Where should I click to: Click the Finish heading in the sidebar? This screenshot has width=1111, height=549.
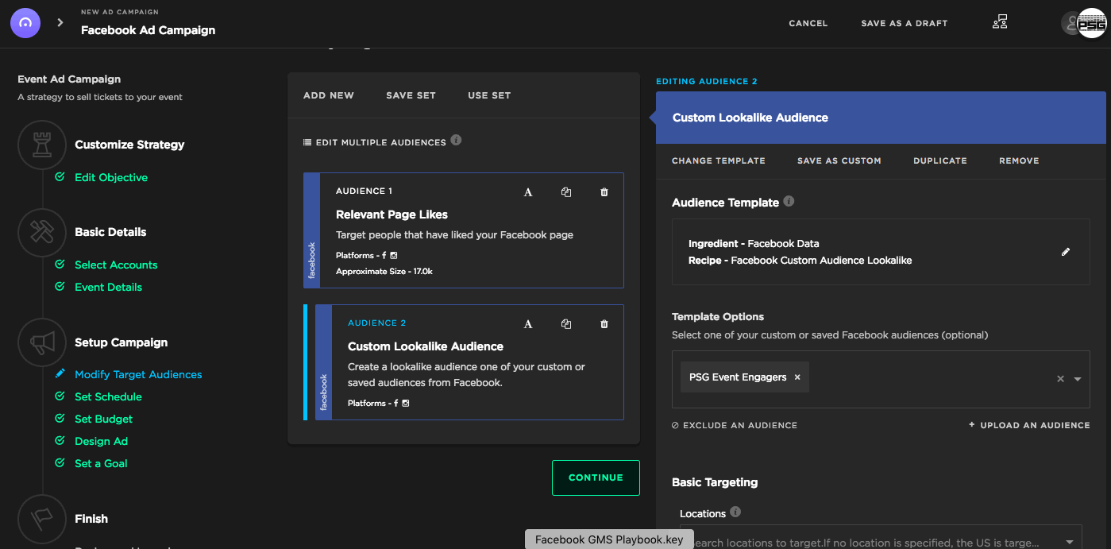click(x=91, y=519)
